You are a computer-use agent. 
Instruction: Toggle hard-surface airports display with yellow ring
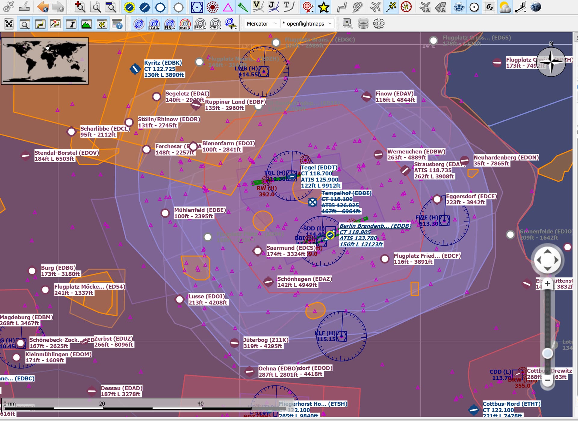tap(129, 7)
